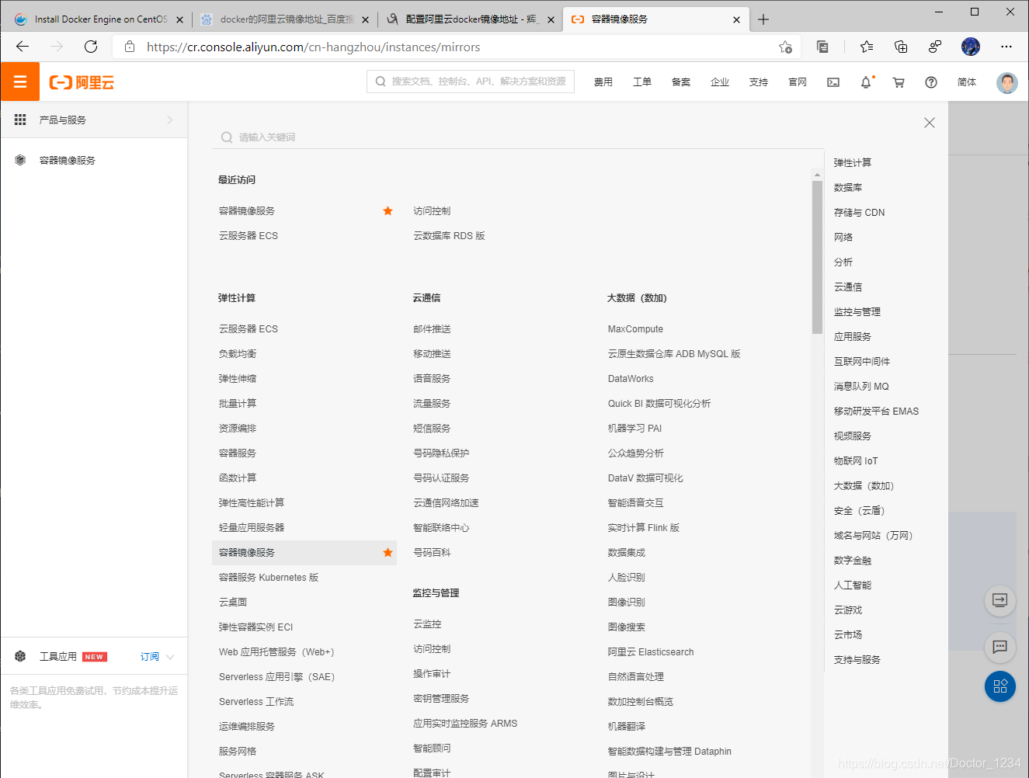
Task: Open the floating chat feedback button
Action: [x=1000, y=647]
